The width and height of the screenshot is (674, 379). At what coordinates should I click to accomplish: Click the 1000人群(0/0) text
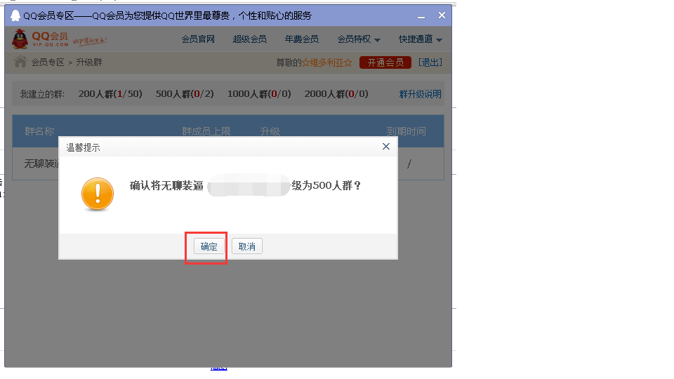(259, 93)
